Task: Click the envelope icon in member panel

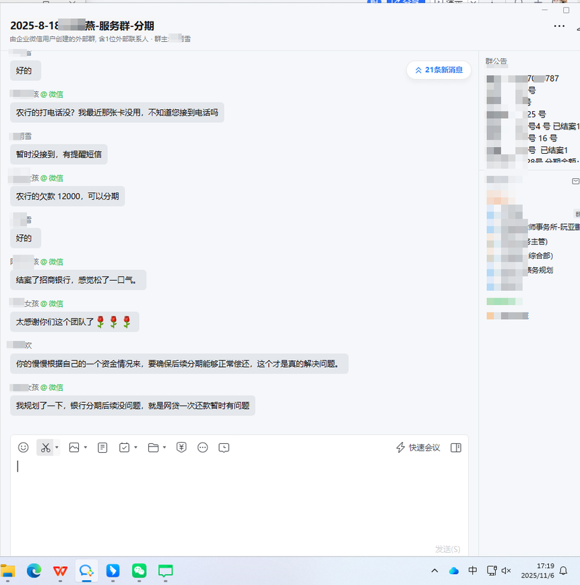Action: [x=575, y=181]
